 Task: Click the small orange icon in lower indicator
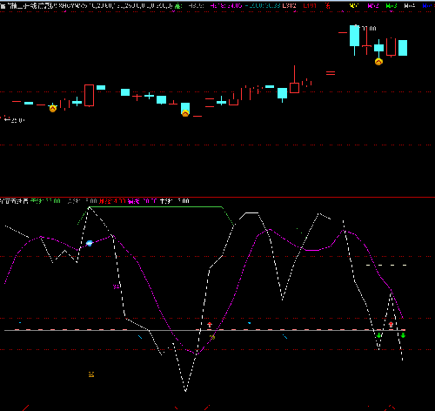point(91,374)
